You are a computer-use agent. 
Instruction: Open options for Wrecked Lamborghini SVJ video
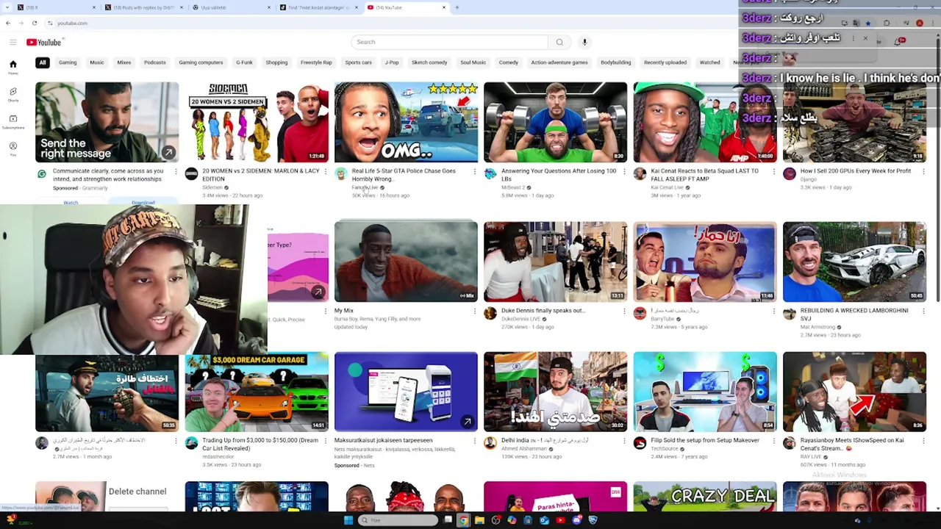pyautogui.click(x=923, y=312)
